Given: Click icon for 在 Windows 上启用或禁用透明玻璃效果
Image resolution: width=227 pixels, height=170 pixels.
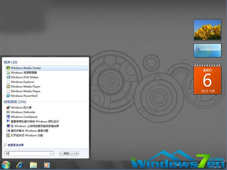Looking at the screenshot, I should click(x=8, y=126).
